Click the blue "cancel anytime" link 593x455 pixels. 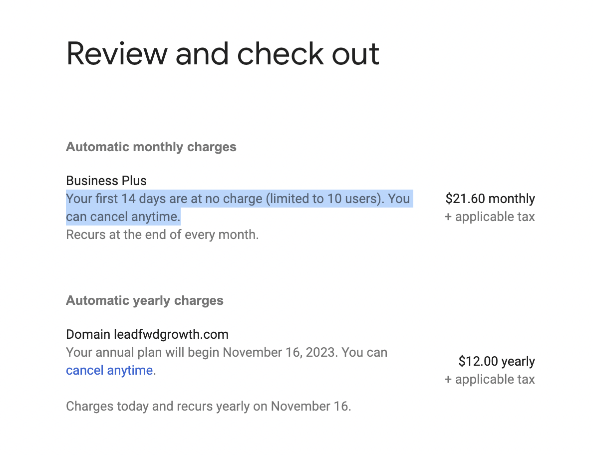click(x=109, y=370)
